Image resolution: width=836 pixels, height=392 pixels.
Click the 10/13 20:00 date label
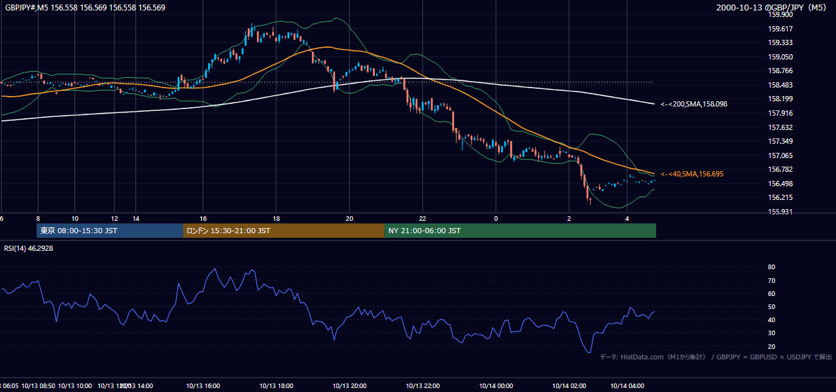350,386
